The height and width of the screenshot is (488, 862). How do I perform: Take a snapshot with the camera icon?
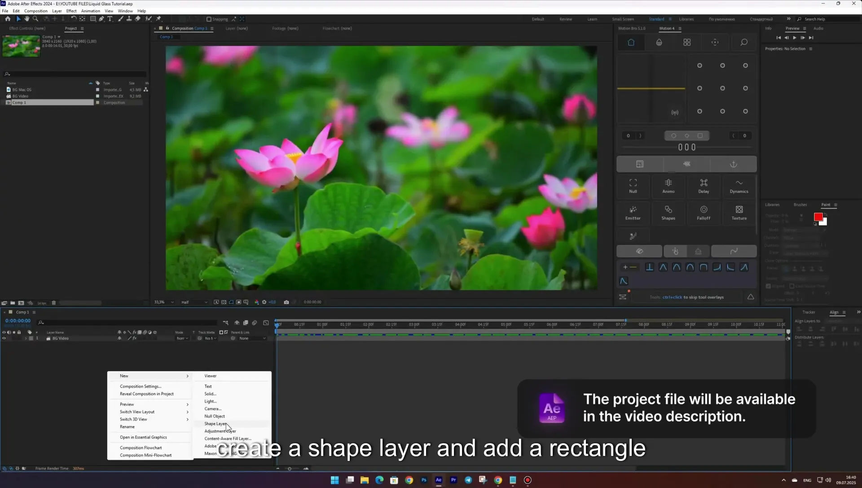point(286,302)
